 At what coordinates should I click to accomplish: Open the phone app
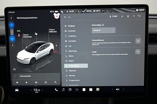(56, 90)
